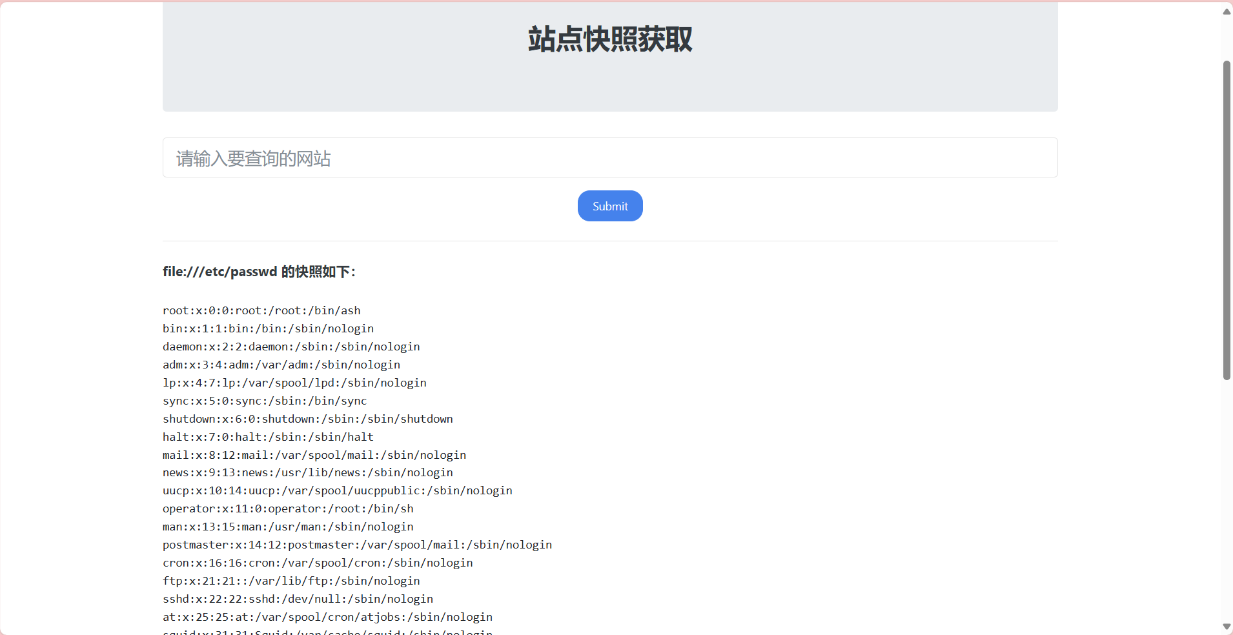The image size is (1233, 635).
Task: Click the vertical scrollbar thumb
Action: click(x=1227, y=220)
